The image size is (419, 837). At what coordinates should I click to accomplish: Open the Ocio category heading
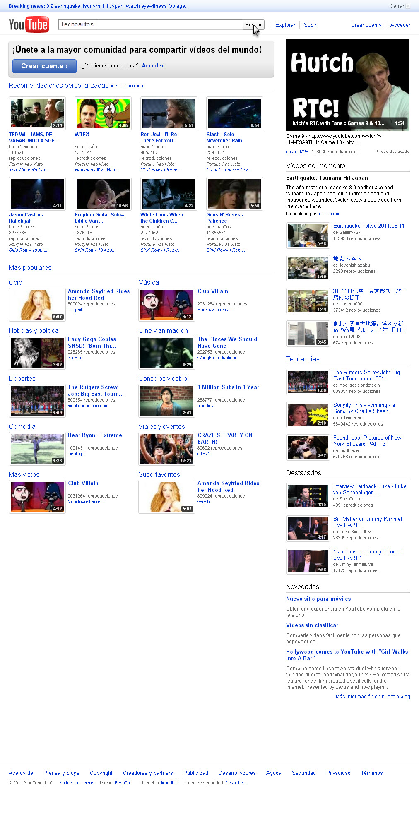point(15,282)
